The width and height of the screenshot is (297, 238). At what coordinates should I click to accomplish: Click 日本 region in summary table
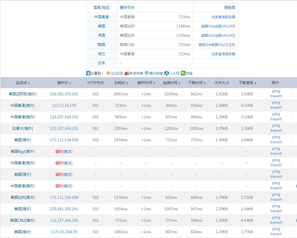click(102, 63)
